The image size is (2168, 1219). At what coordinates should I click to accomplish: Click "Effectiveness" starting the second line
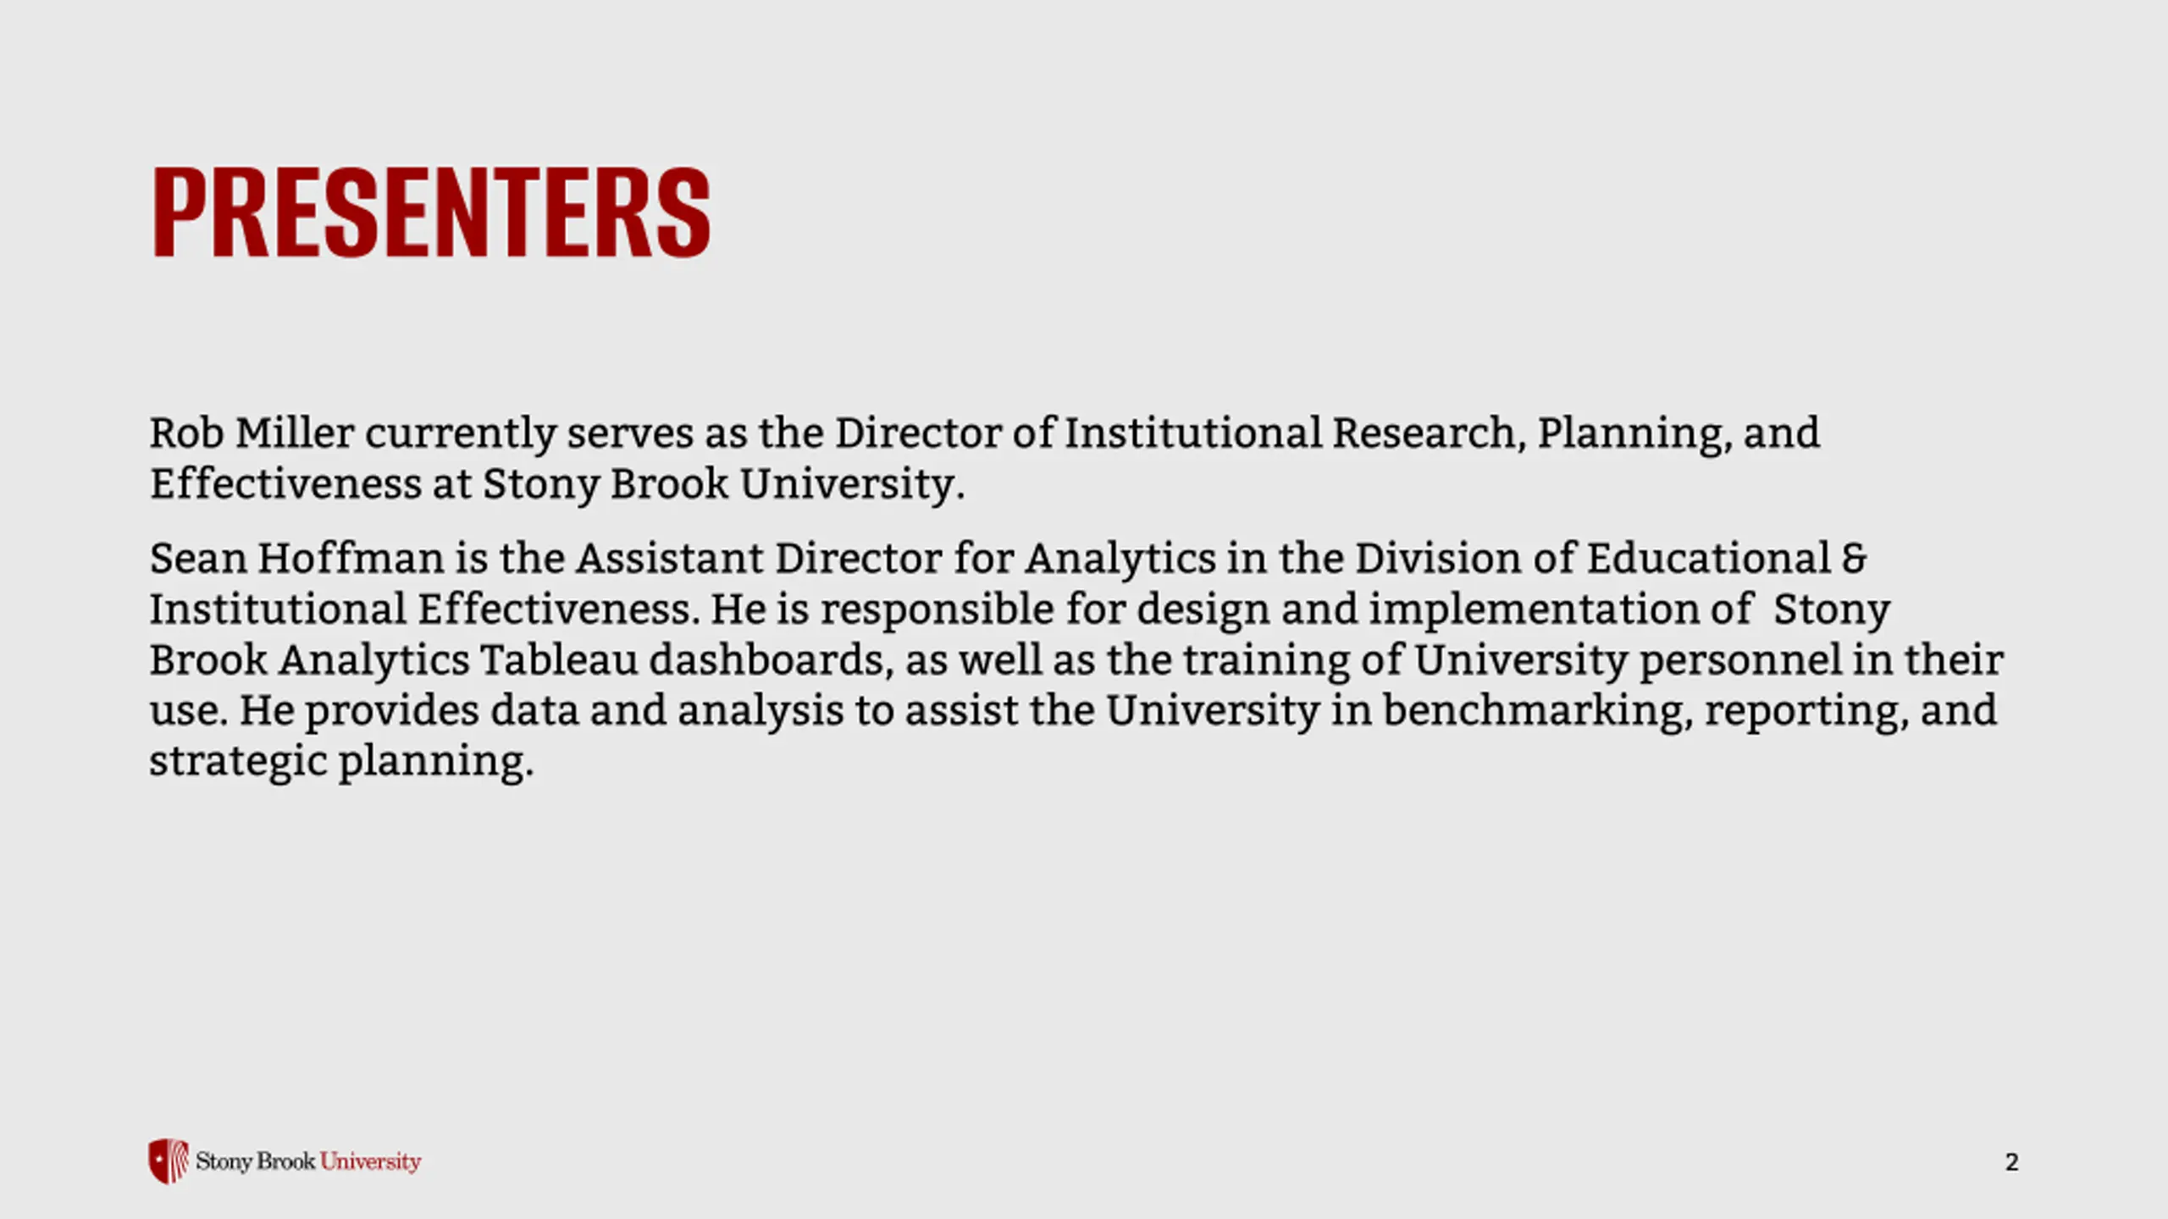coord(285,483)
